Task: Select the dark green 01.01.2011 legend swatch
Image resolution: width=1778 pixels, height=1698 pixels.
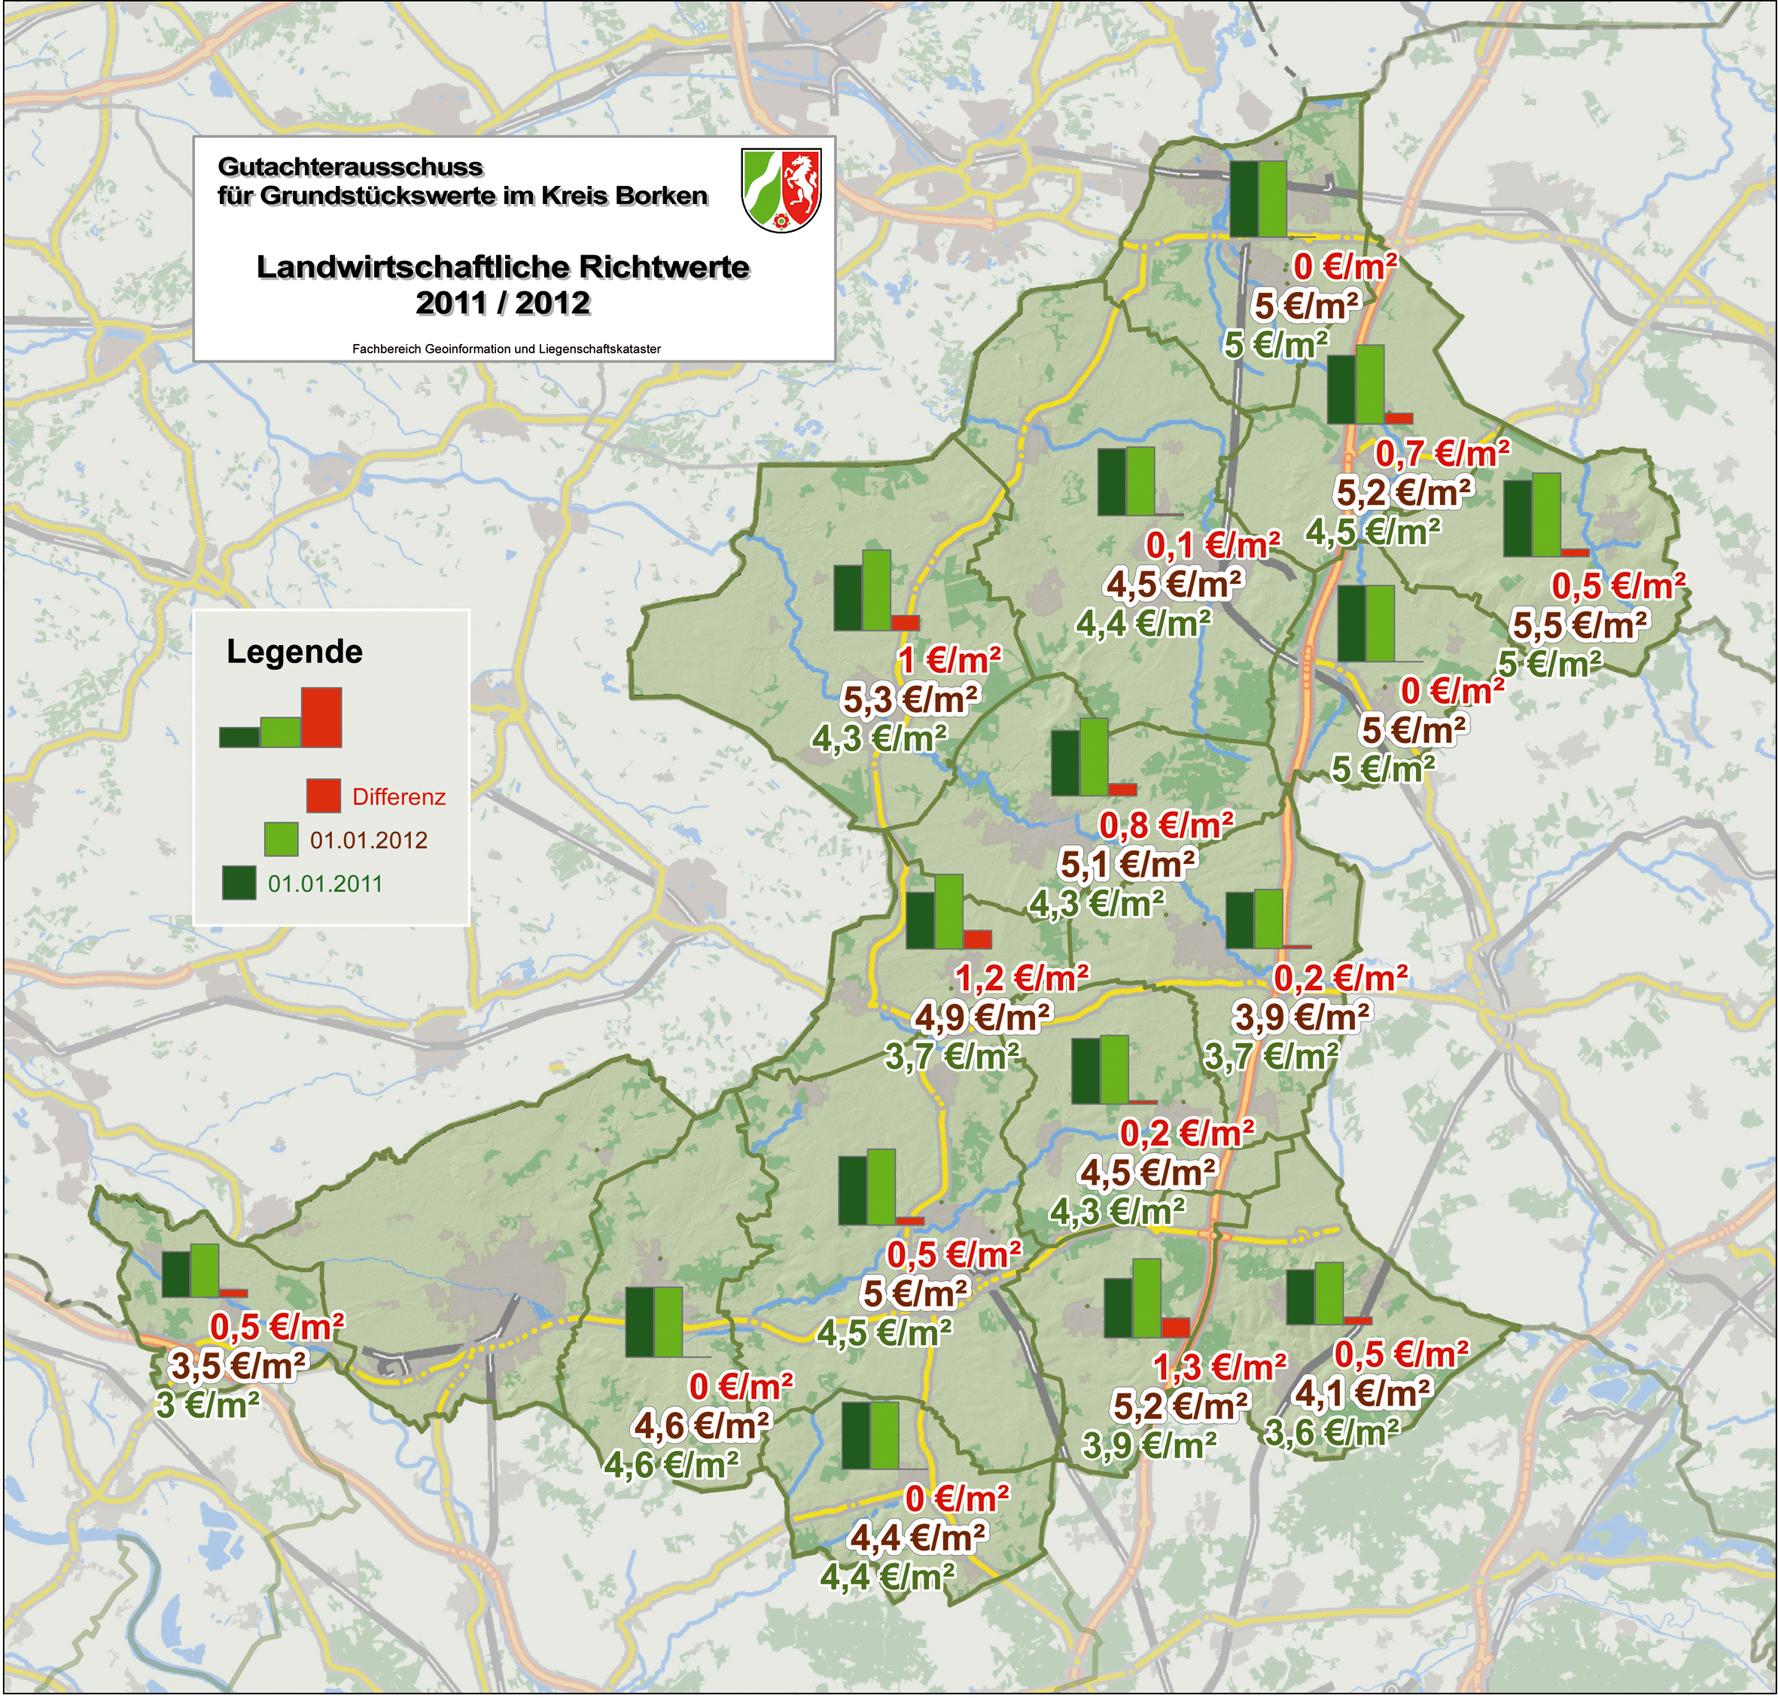Action: coord(239,882)
